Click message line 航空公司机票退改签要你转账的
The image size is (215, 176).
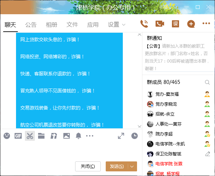pyautogui.click(x=62, y=125)
